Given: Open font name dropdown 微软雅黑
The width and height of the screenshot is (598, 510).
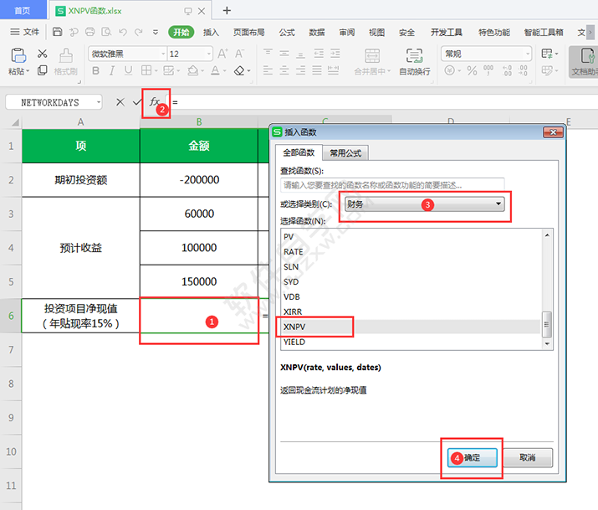Looking at the screenshot, I should tap(163, 54).
